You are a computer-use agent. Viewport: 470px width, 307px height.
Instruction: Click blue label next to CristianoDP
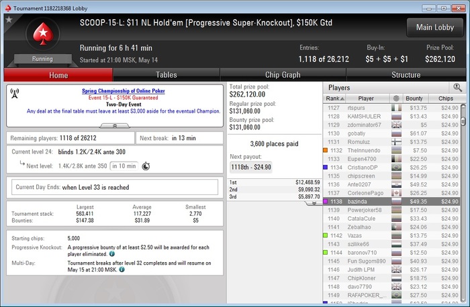[325, 168]
